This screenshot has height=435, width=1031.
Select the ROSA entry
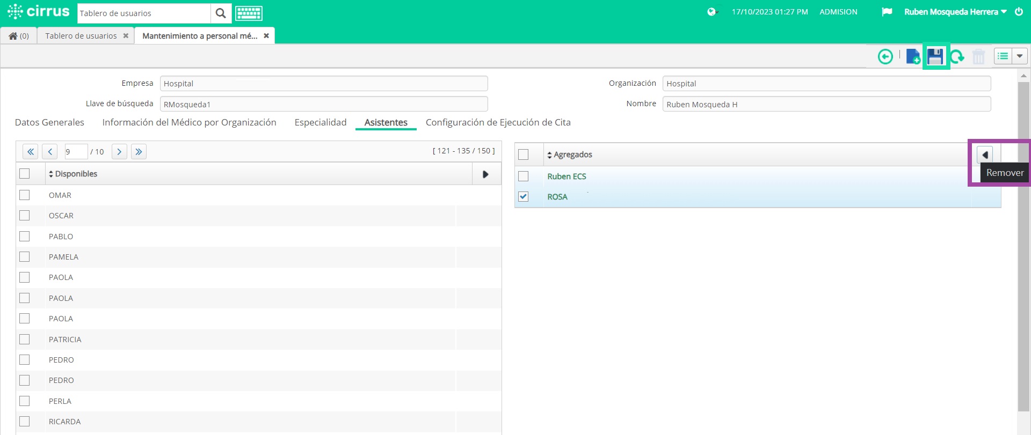pyautogui.click(x=557, y=197)
